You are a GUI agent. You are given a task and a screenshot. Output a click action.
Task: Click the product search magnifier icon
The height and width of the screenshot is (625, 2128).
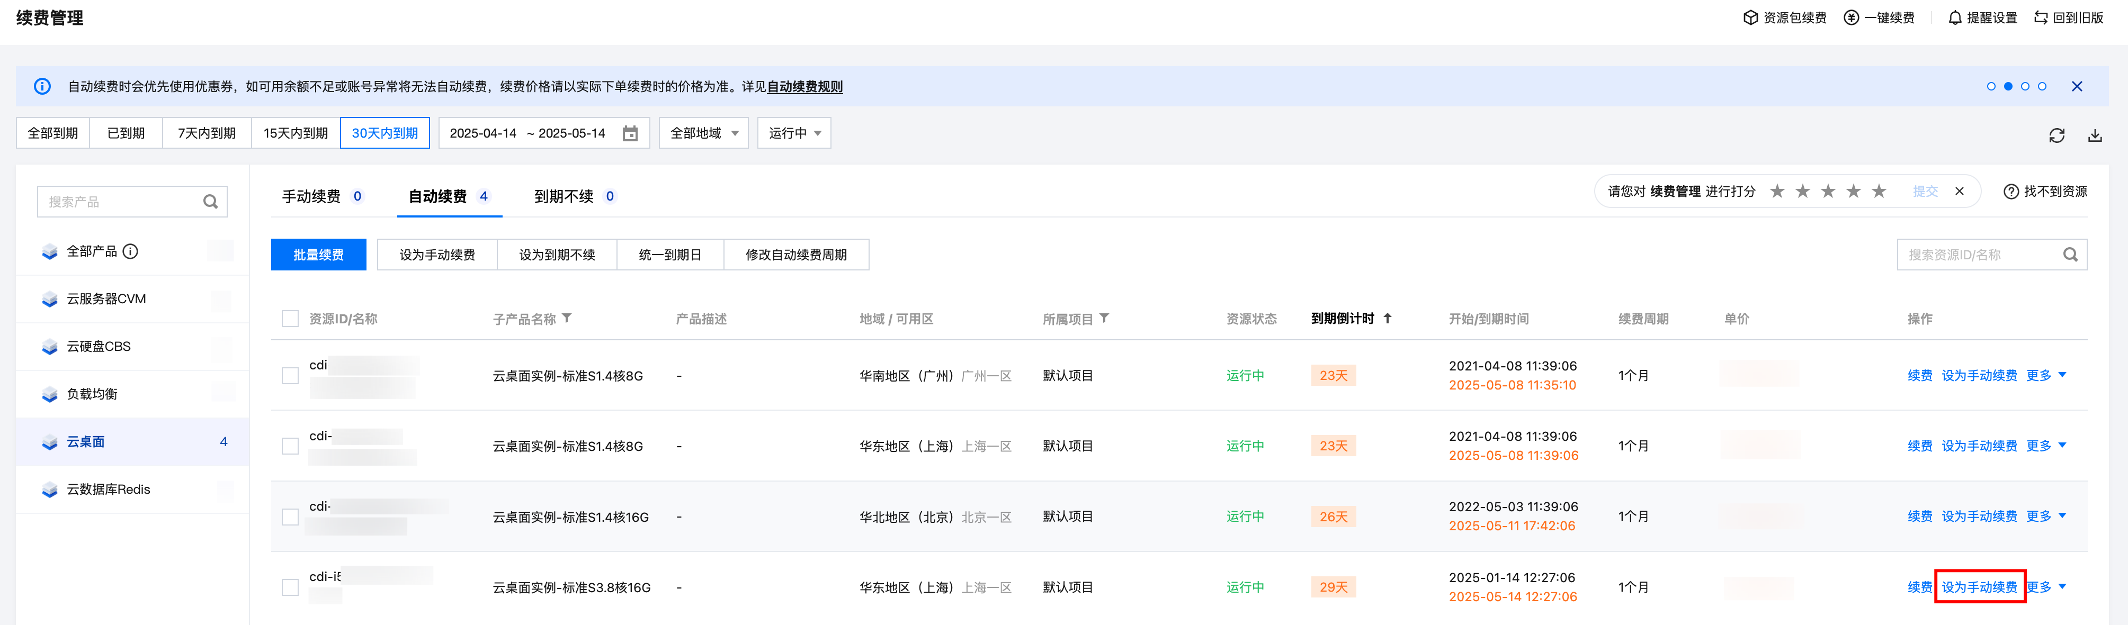point(210,202)
